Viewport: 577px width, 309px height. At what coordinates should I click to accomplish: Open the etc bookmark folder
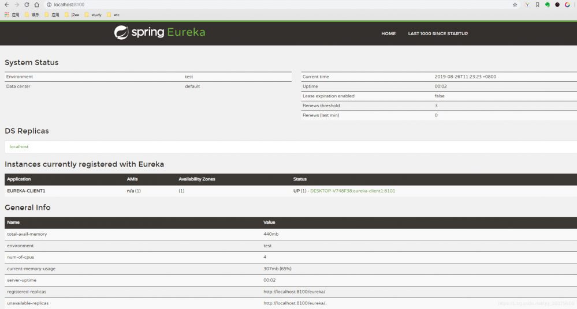pyautogui.click(x=113, y=14)
